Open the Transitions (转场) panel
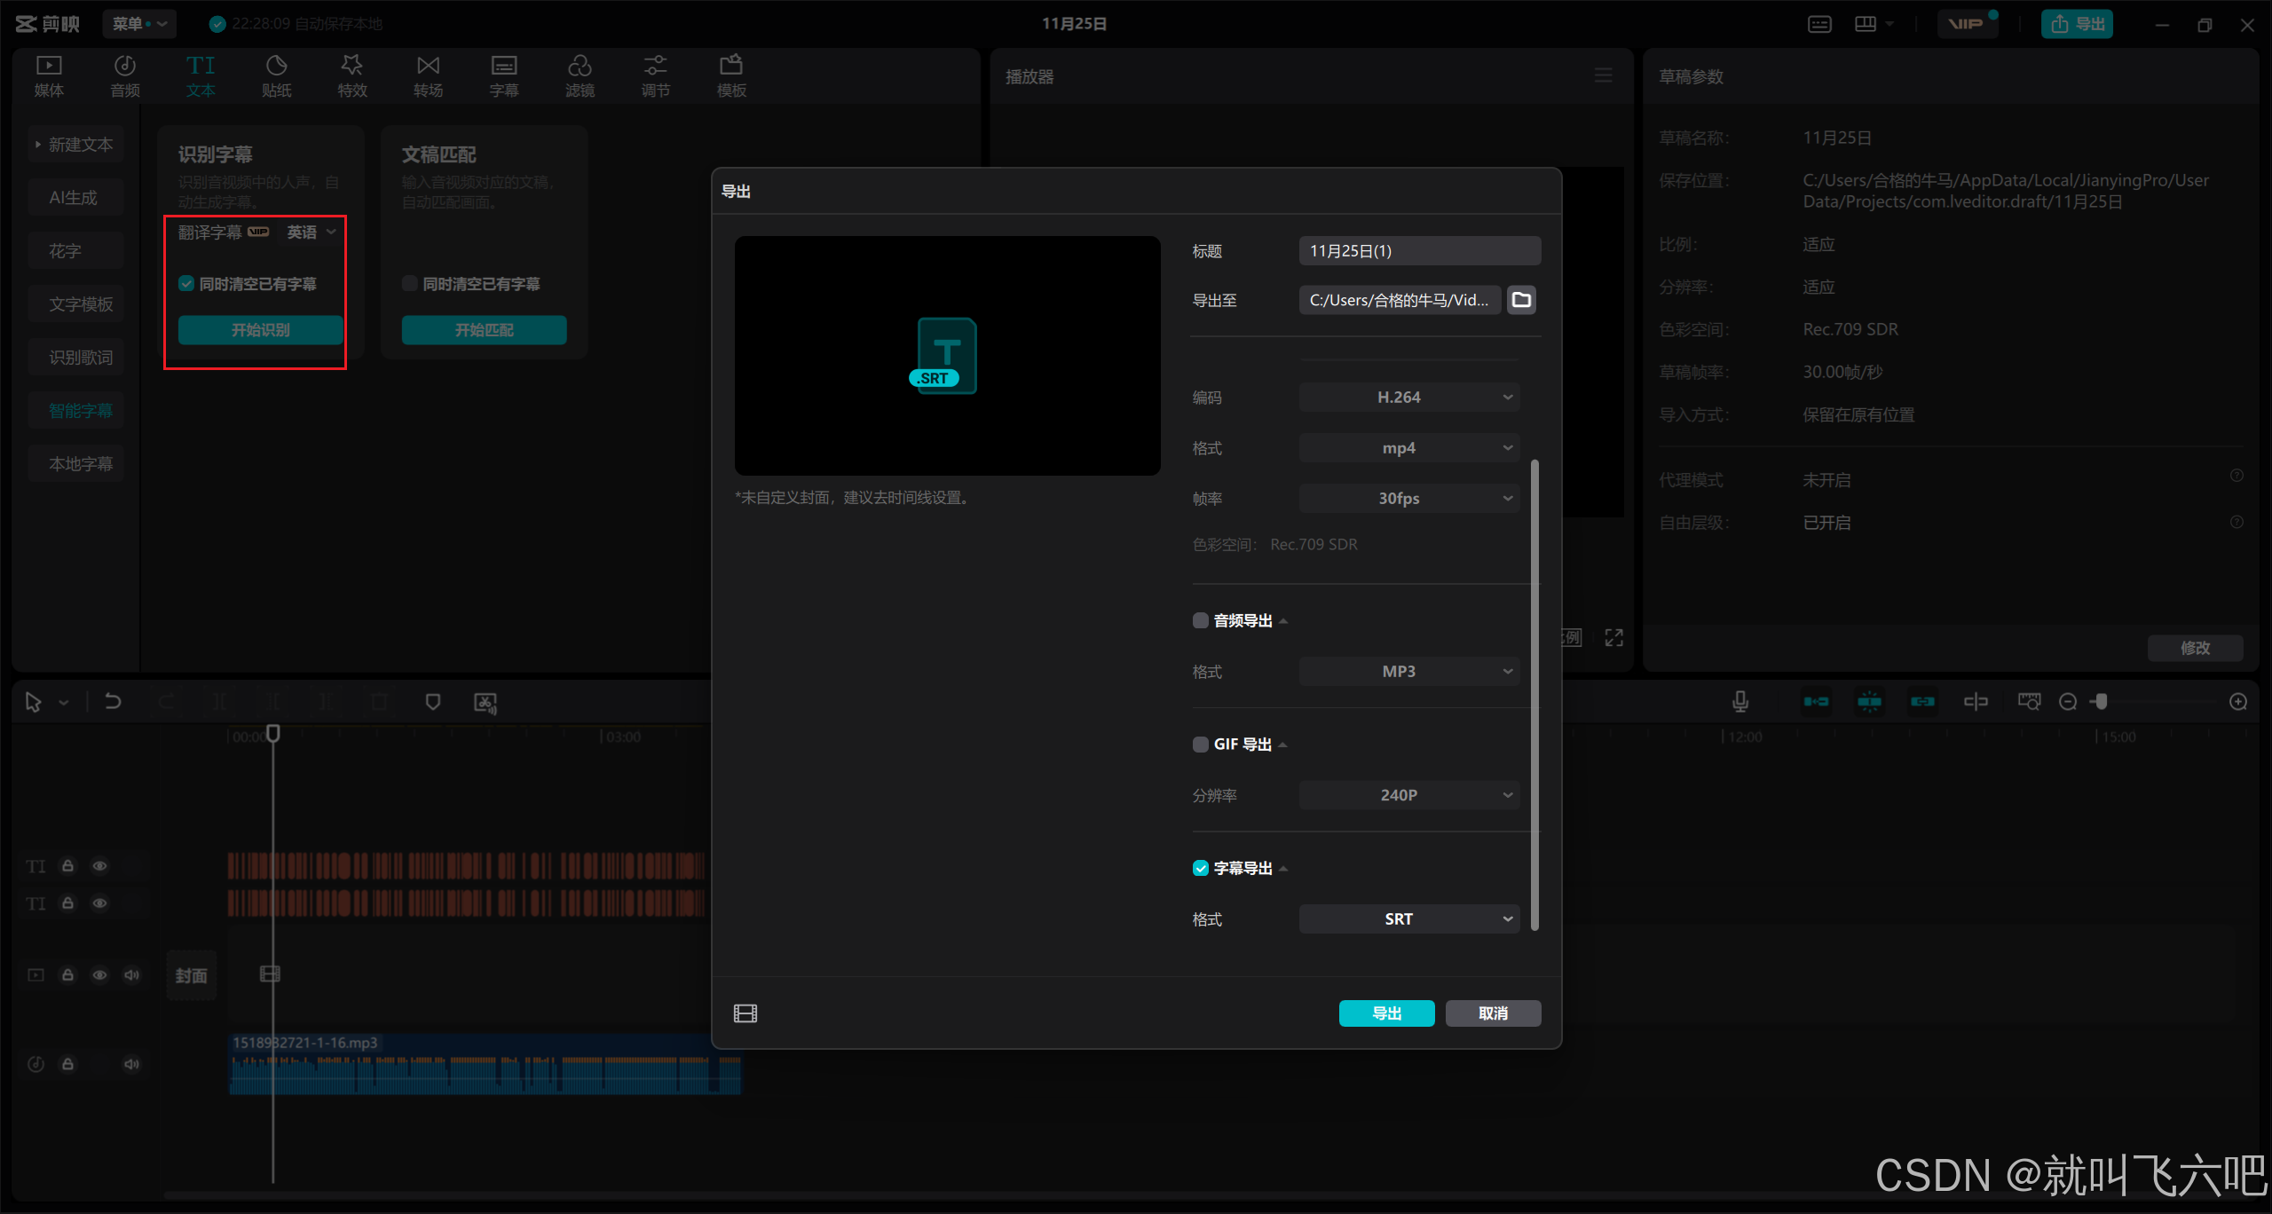Viewport: 2272px width, 1214px height. (428, 76)
